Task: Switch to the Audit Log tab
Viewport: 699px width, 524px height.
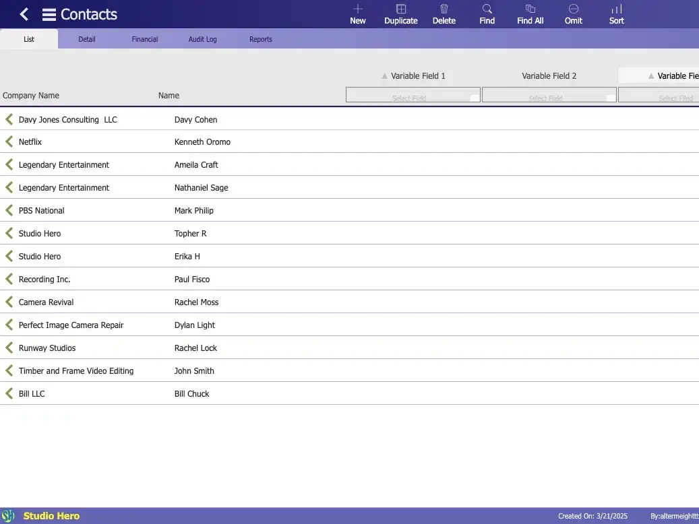Action: coord(202,39)
